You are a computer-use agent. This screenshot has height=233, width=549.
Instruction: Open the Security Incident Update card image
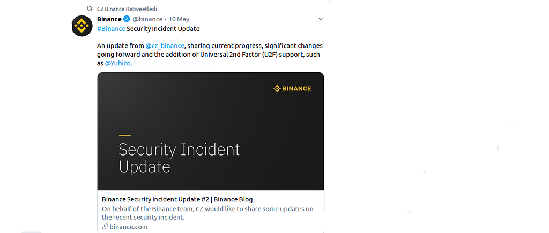click(x=211, y=131)
